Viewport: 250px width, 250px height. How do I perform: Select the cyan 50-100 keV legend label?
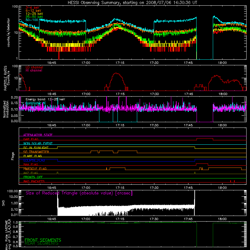point(35,20)
